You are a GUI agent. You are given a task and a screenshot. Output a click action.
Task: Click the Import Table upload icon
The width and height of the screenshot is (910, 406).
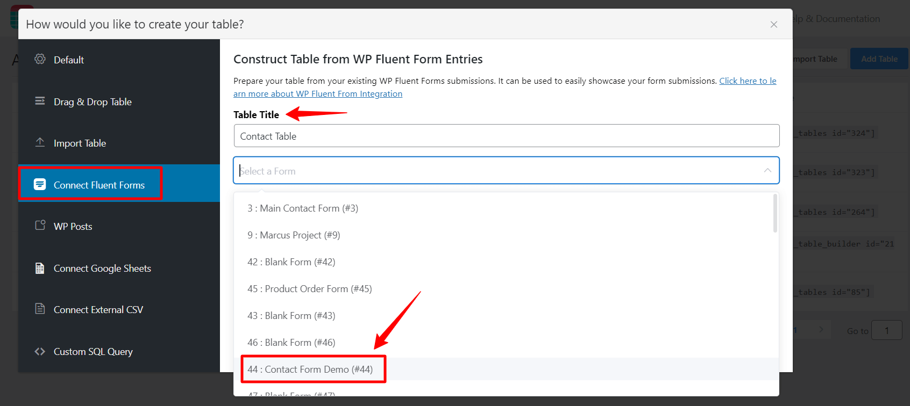40,142
